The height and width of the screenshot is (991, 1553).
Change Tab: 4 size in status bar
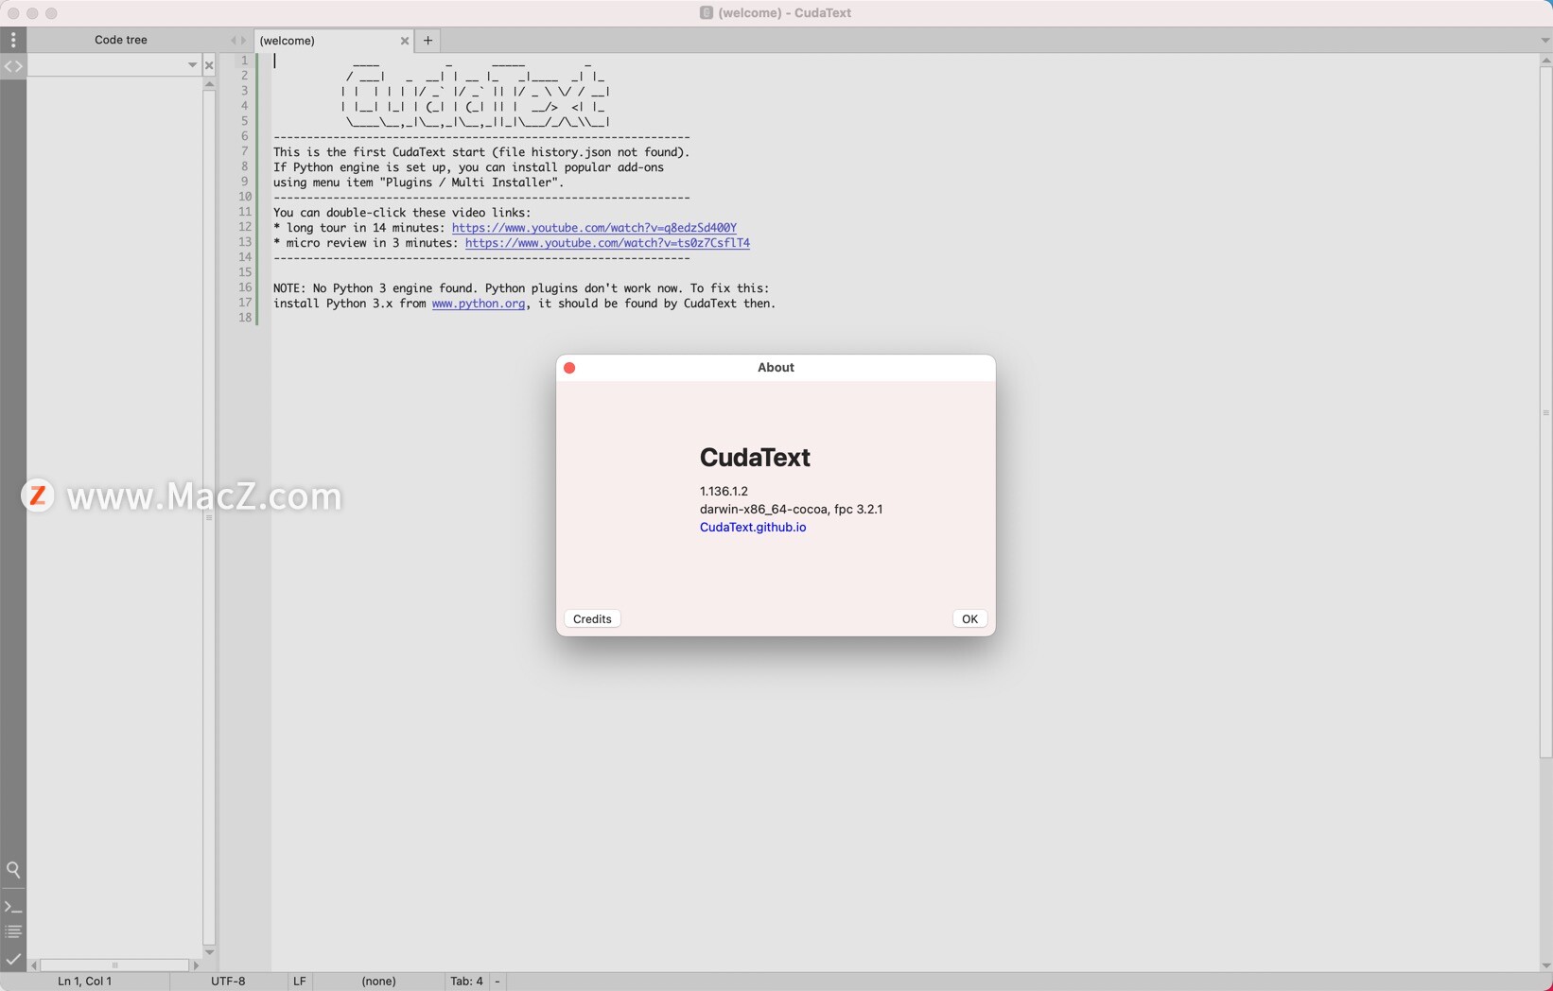pos(466,982)
